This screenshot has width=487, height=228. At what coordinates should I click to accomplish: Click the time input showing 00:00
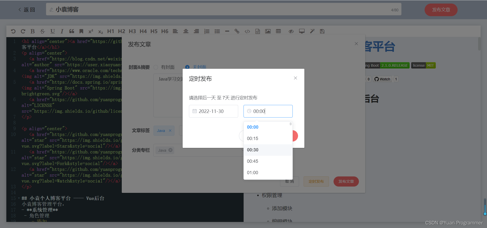(x=268, y=111)
